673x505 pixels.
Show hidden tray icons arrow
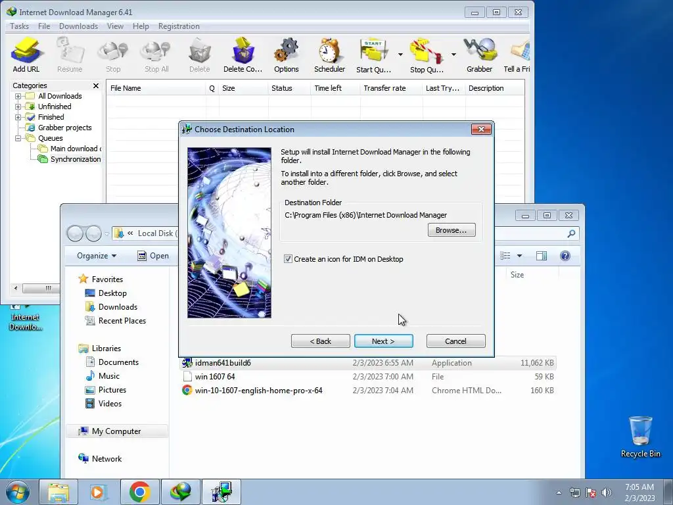pos(559,493)
